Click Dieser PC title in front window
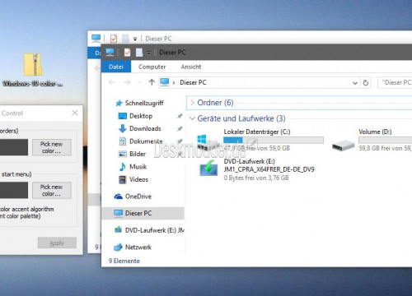This screenshot has width=412, height=296. pyautogui.click(x=172, y=52)
